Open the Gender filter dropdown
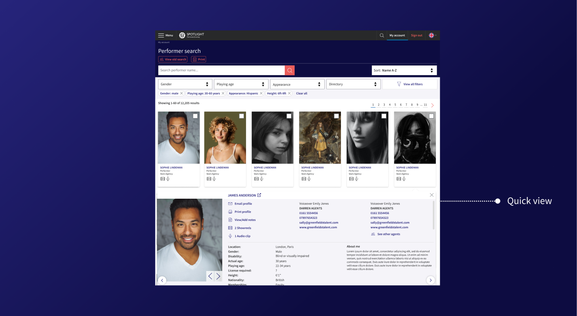Image resolution: width=577 pixels, height=316 pixels. (185, 84)
